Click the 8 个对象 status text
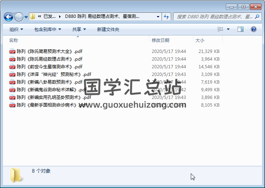265x188 pixels. point(41,171)
